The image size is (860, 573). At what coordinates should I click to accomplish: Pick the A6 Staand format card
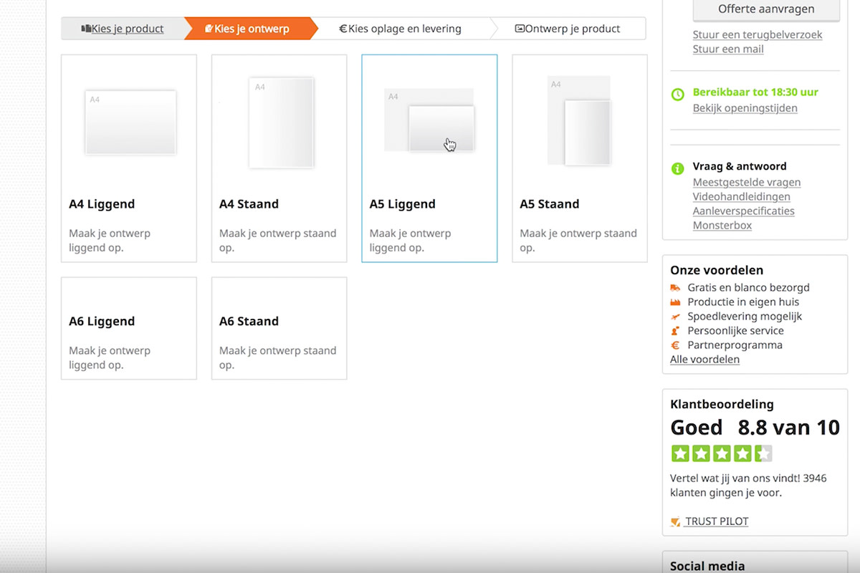pyautogui.click(x=279, y=328)
